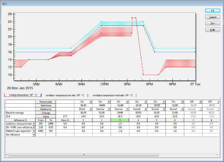This screenshot has width=224, height=162.
Task: Open Relative to Sunset dropdown for period 4
Action: pyautogui.click(x=145, y=109)
